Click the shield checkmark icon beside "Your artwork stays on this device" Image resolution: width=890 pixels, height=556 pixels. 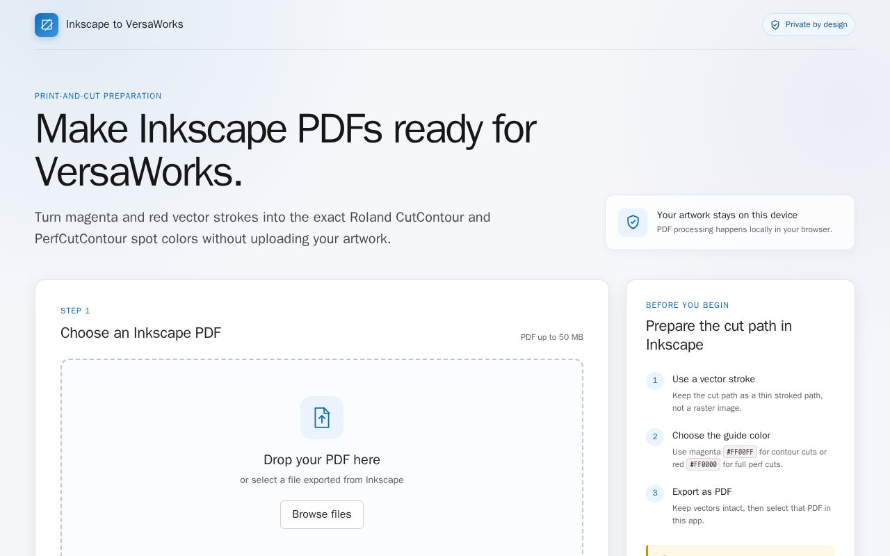pos(633,222)
